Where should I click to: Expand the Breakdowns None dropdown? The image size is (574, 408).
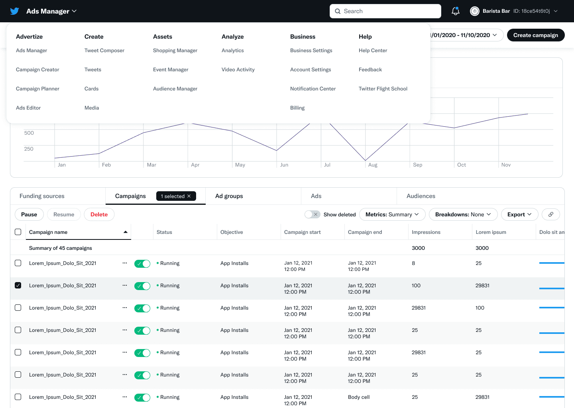tap(463, 214)
